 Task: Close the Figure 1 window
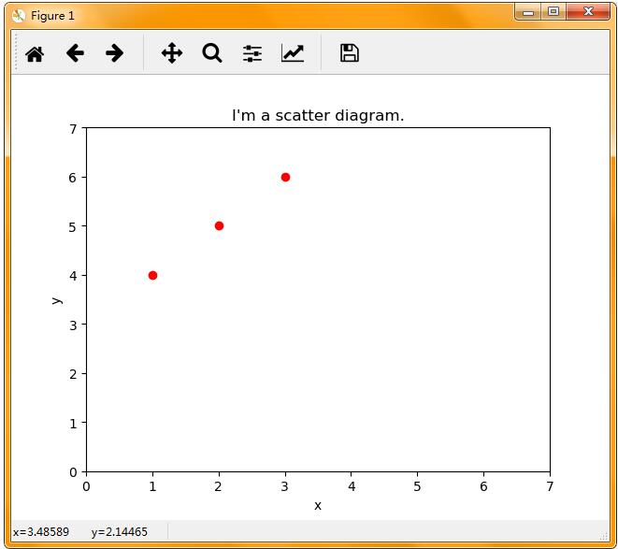[x=588, y=12]
